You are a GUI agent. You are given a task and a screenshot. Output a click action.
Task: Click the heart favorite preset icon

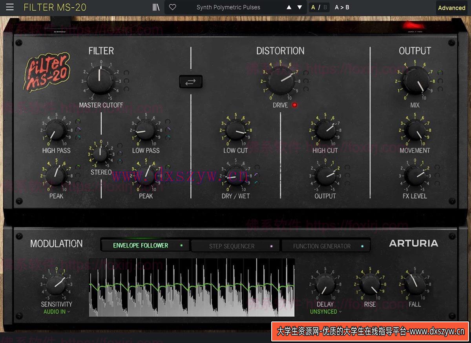point(172,7)
